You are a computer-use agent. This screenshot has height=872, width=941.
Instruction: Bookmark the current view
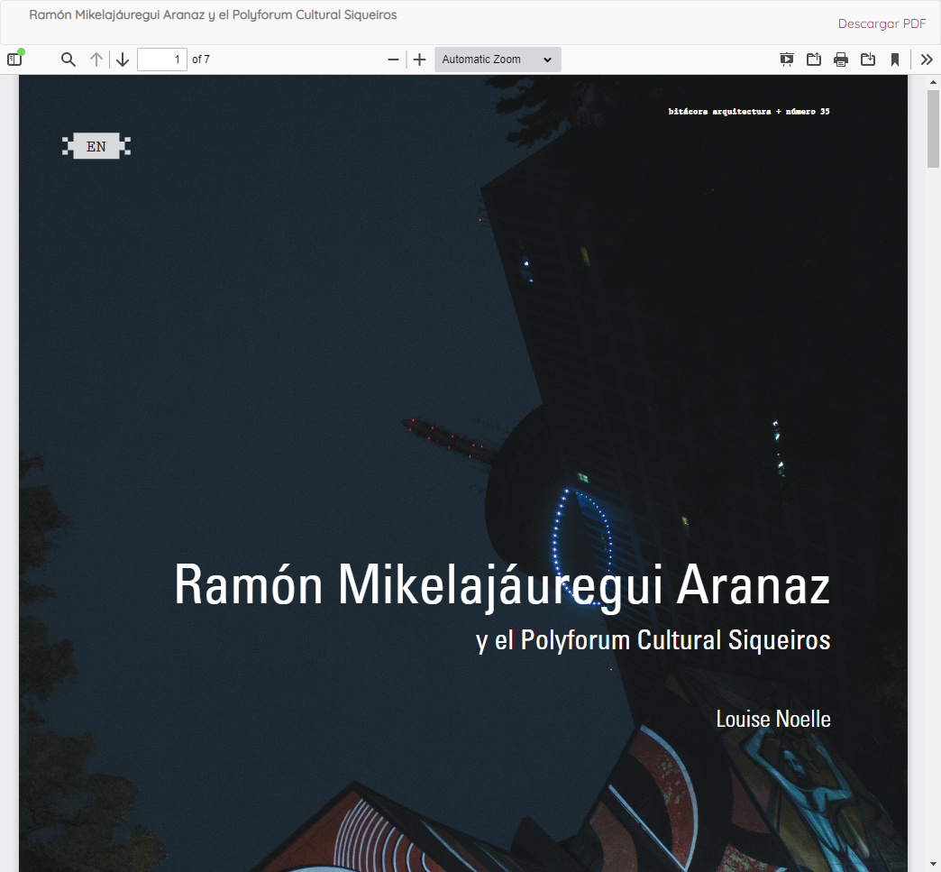click(895, 60)
